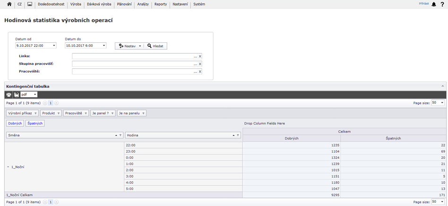Click the save export icon
Viewport: 448px width, 206px height.
(x=16, y=95)
